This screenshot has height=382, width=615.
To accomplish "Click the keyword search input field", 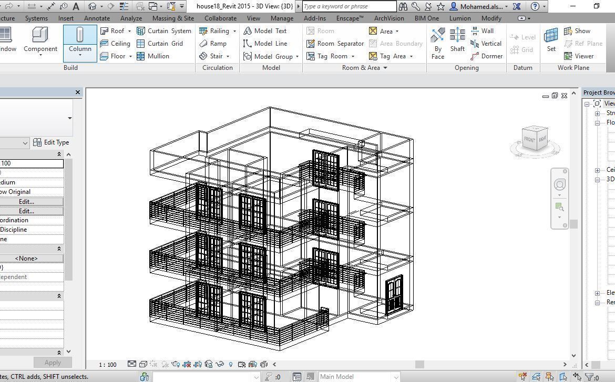I will [x=349, y=6].
